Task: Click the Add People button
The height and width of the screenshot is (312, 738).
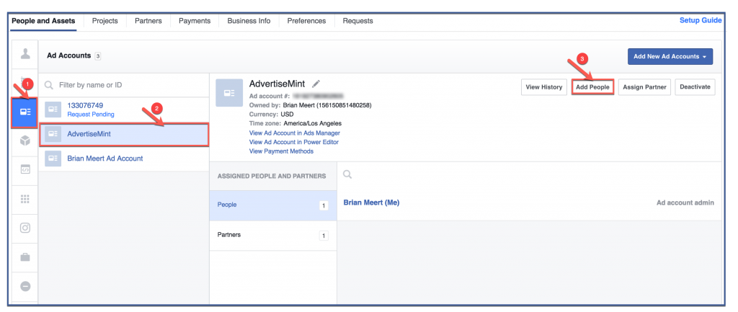Action: (592, 87)
